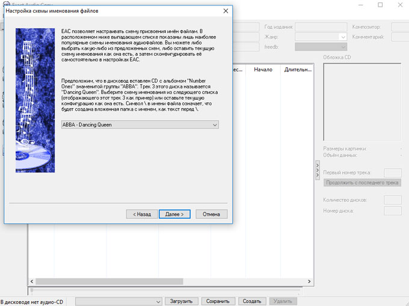The image size is (409, 306).
Task: Go back with the < Назад button
Action: [141, 214]
